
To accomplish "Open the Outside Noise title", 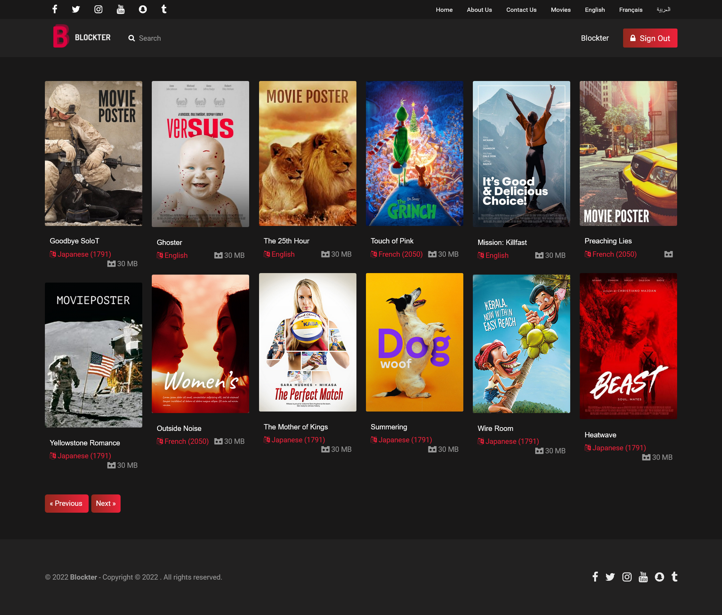I will (x=179, y=428).
